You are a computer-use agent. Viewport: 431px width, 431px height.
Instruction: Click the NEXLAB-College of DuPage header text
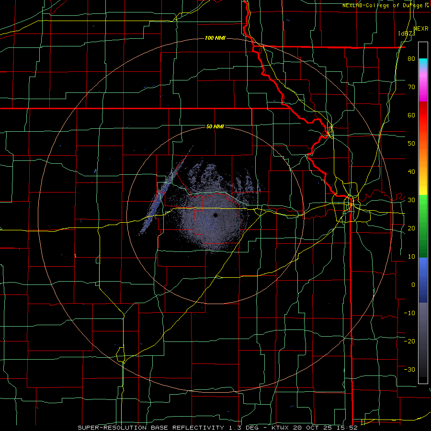(x=383, y=5)
